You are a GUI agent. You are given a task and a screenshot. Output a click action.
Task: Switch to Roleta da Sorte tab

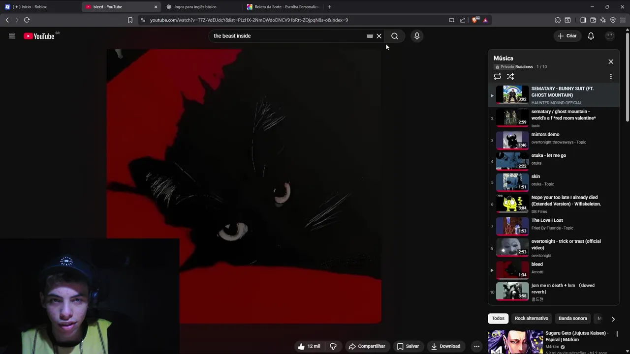pos(283,7)
